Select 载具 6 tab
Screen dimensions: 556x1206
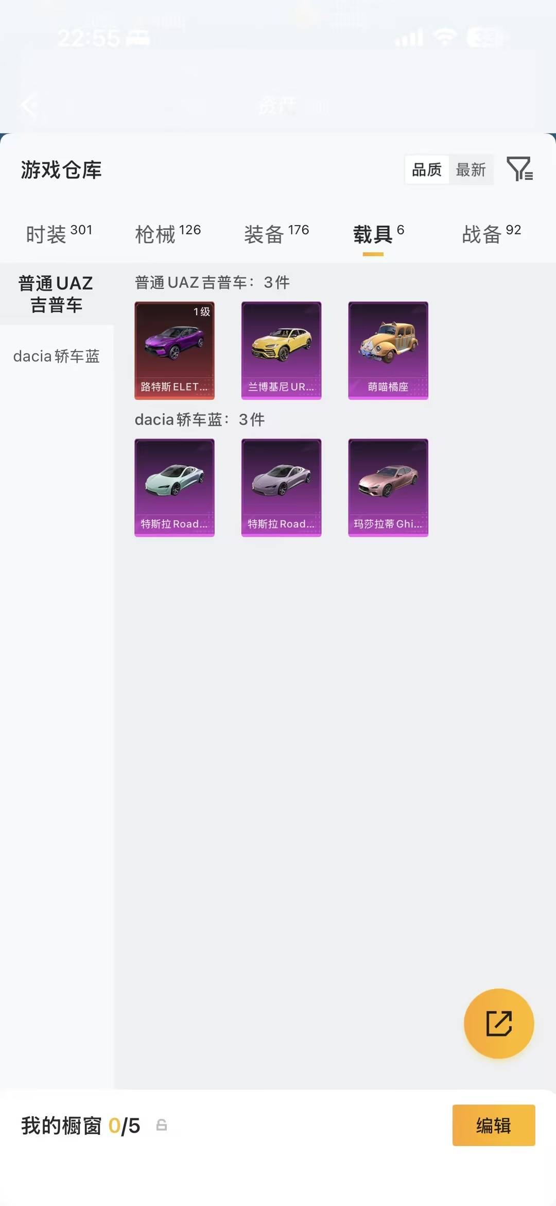tap(378, 234)
